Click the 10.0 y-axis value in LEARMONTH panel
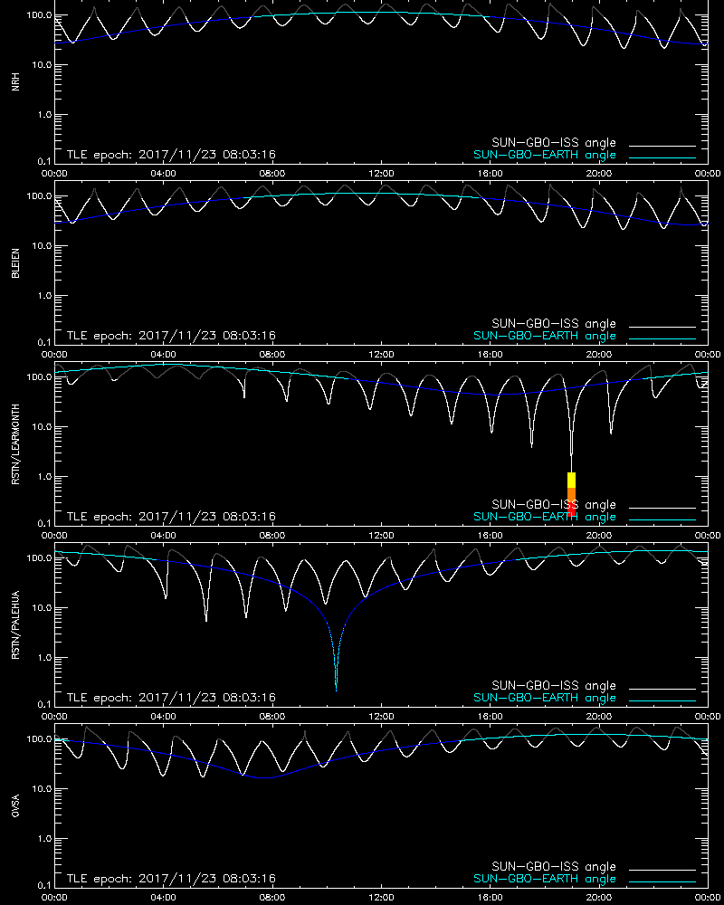Viewport: 724px width, 905px height. pyautogui.click(x=41, y=427)
